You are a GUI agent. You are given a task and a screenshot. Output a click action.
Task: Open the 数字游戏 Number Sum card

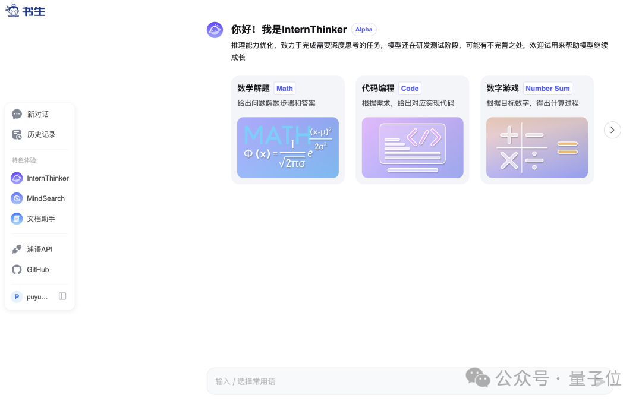tap(537, 130)
